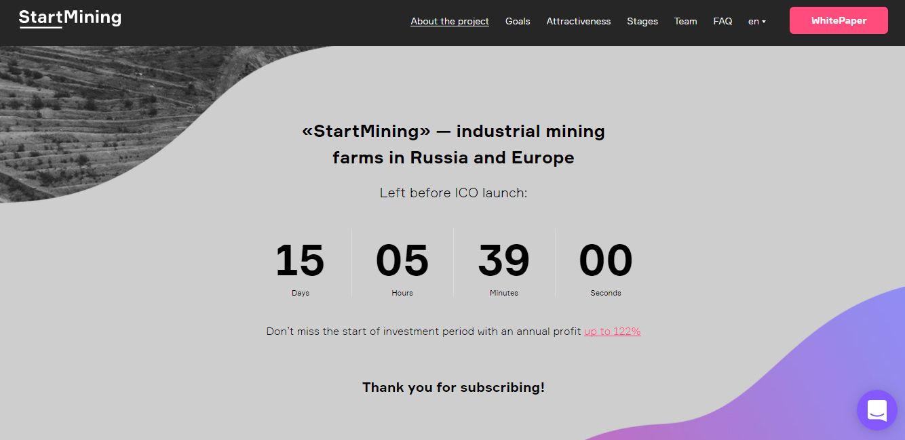This screenshot has width=905, height=440.
Task: Click the StartMining logo
Action: tap(70, 19)
